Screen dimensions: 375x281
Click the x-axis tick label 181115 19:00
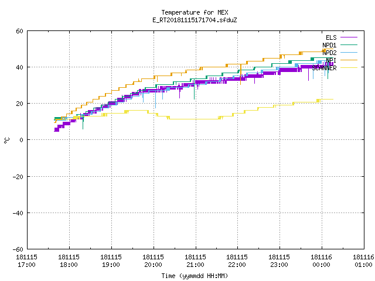(111, 261)
